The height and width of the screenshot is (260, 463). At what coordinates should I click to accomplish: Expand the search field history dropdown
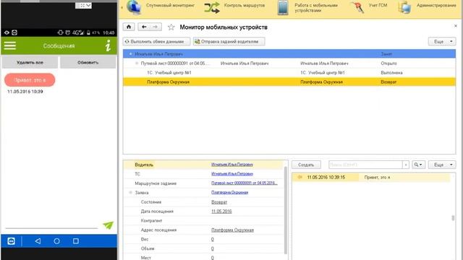point(406,165)
